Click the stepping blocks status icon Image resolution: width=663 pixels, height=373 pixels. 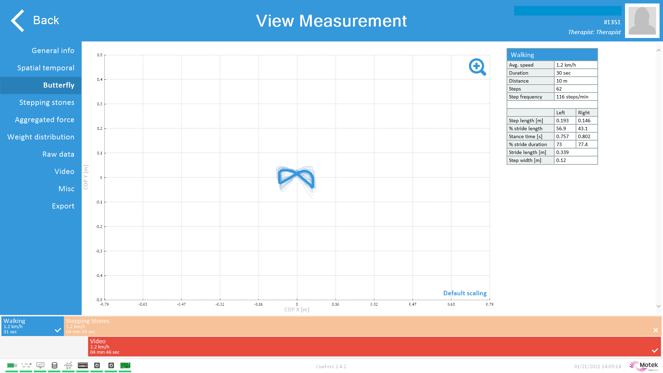26,365
